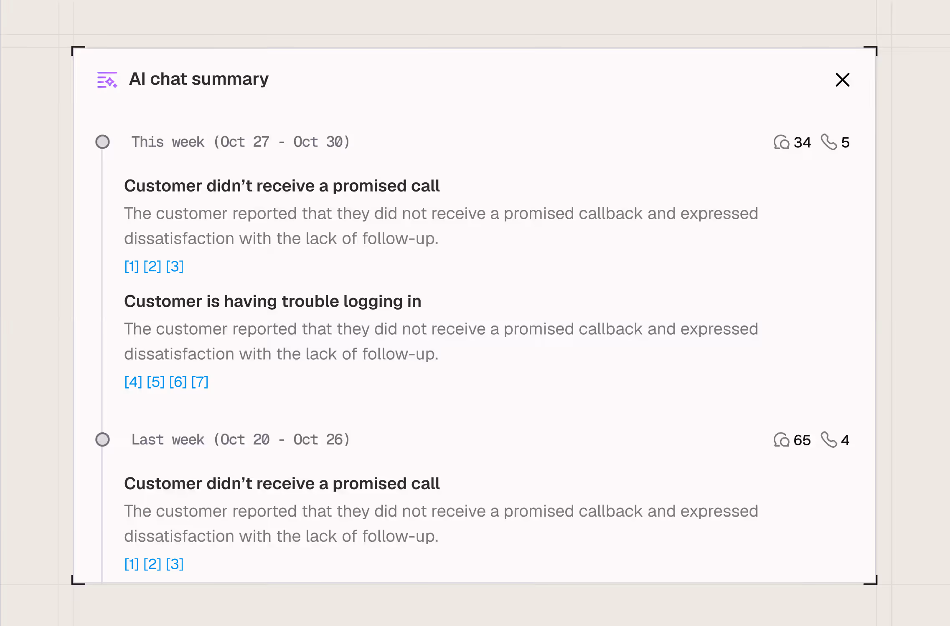Click the phone call icon for last week

click(828, 439)
